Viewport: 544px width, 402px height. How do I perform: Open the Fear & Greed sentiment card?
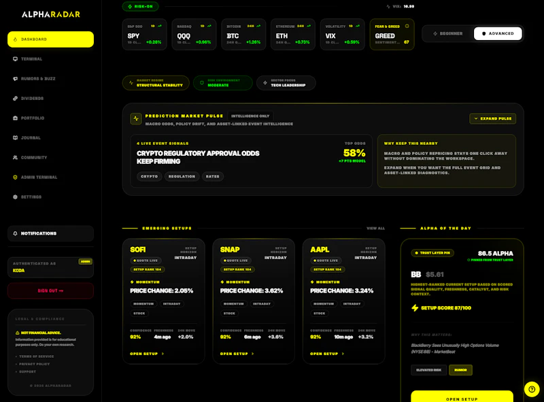[x=392, y=35]
